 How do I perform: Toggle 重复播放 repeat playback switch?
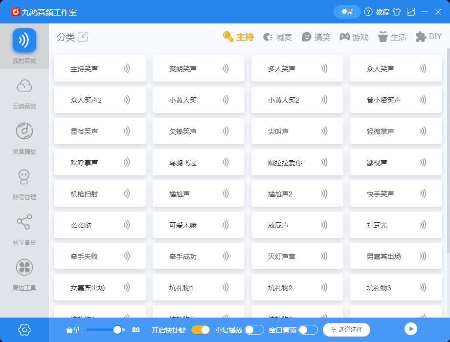(254, 330)
